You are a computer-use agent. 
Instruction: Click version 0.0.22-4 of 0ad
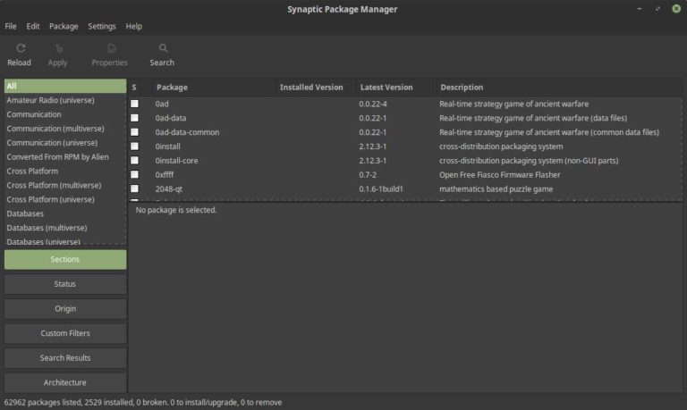pyautogui.click(x=373, y=104)
